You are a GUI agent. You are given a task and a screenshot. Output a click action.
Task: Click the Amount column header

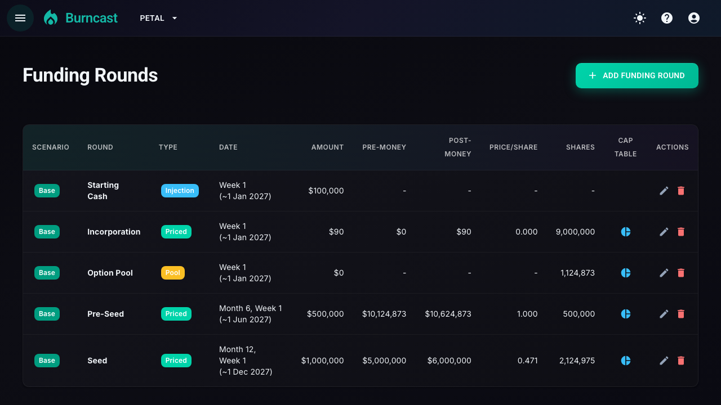[327, 147]
